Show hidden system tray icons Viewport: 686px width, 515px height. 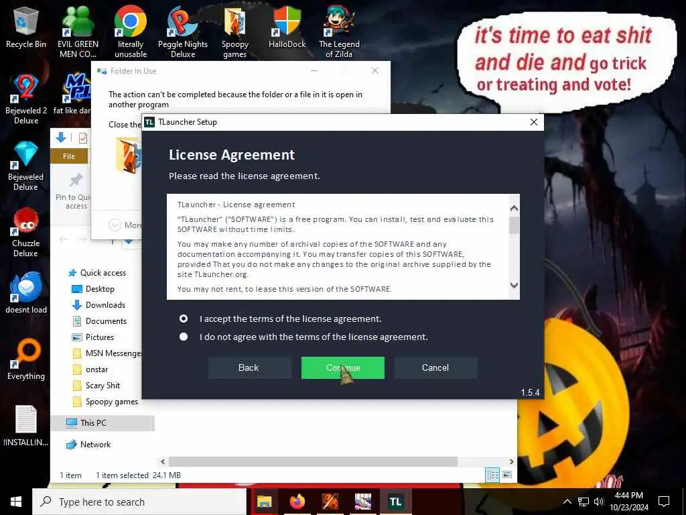point(567,502)
